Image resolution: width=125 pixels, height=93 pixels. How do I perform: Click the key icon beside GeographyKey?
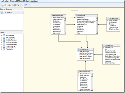pos(104,48)
